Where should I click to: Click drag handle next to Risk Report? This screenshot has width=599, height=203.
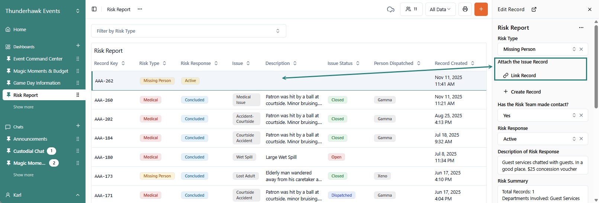click(78, 95)
